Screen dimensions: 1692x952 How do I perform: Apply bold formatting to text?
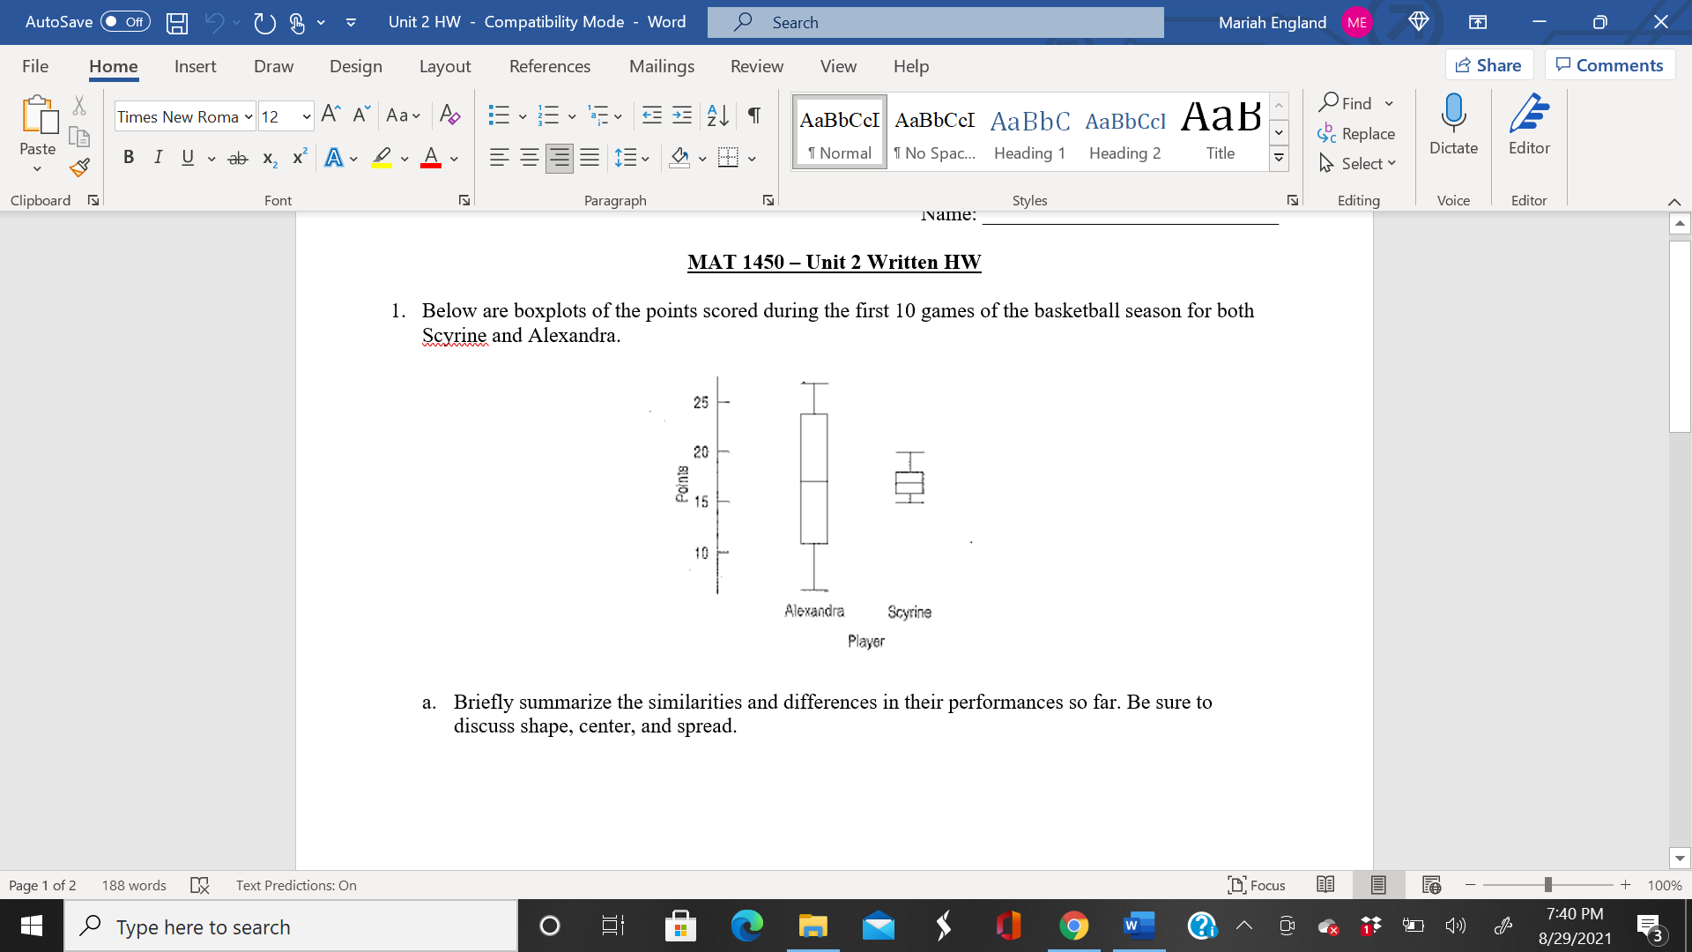129,158
